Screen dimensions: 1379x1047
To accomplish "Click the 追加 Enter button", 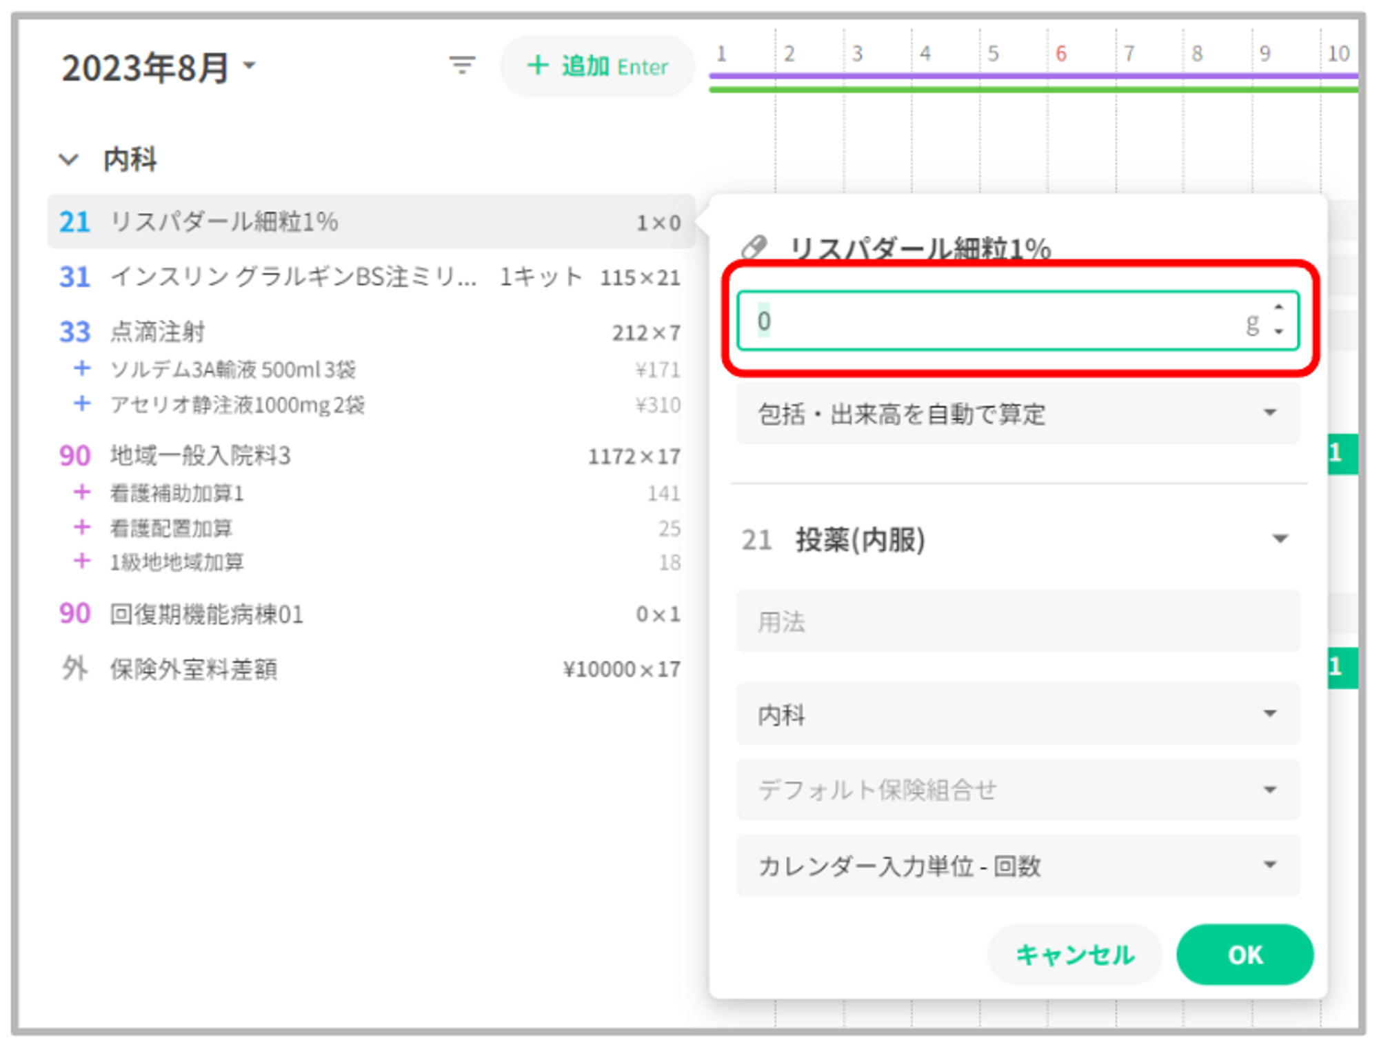I will pos(597,66).
